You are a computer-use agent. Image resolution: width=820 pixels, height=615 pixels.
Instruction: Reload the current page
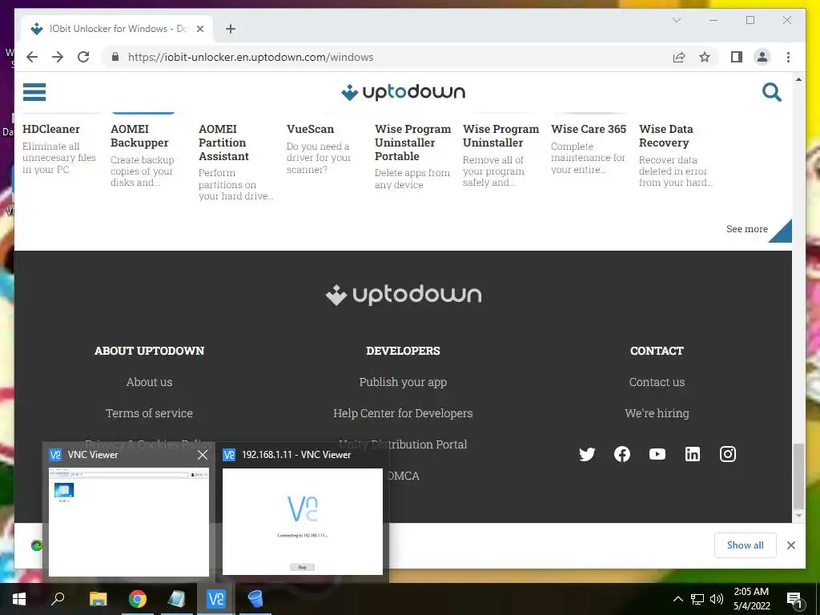[x=83, y=57]
